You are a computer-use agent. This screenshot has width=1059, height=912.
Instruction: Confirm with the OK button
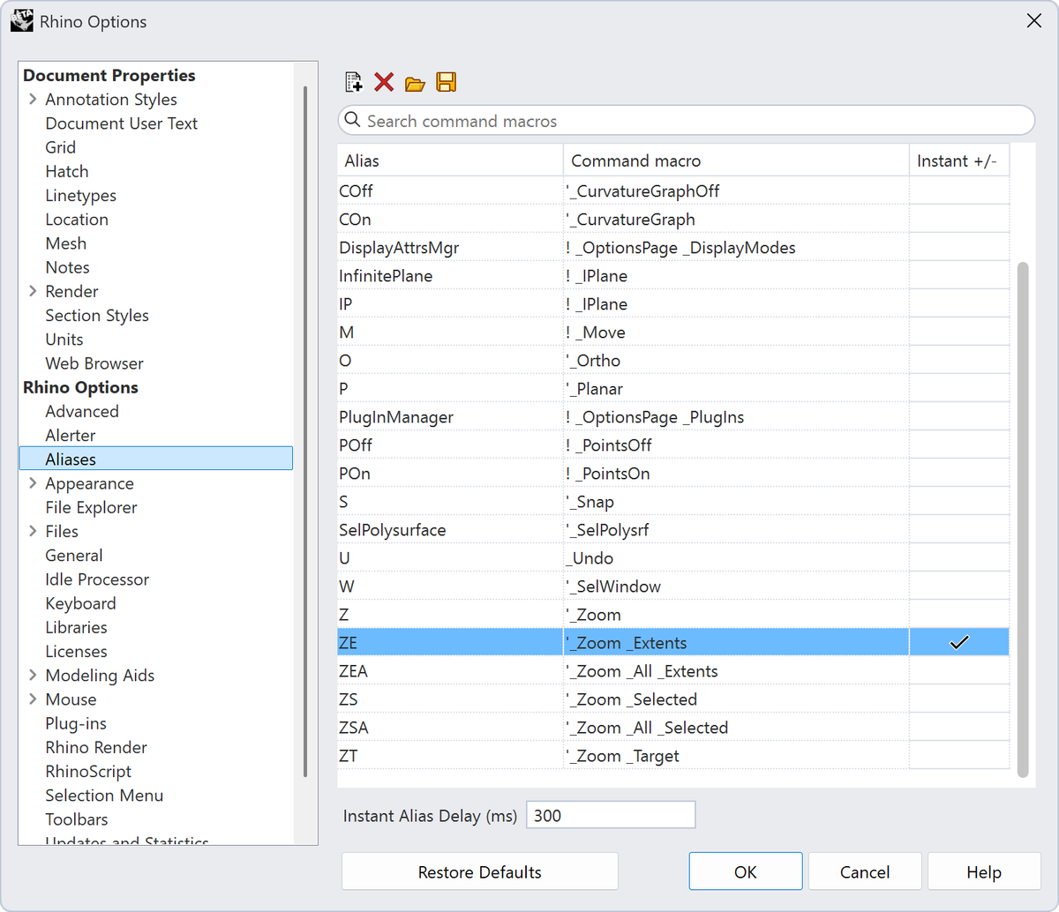point(746,872)
